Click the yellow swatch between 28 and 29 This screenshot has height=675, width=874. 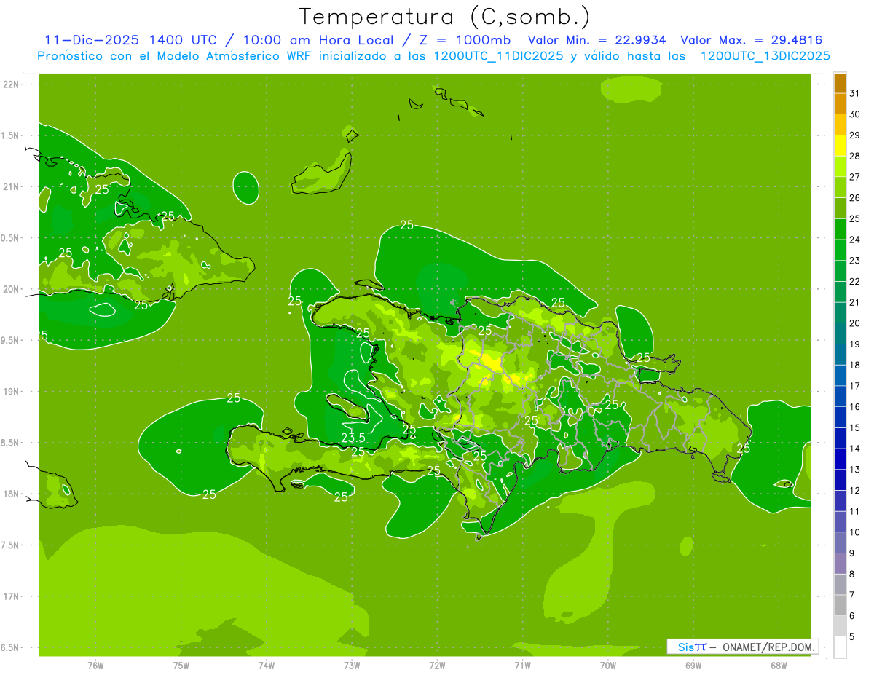coord(840,146)
